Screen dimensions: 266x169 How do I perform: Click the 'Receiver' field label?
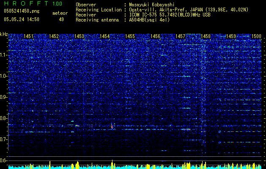coord(86,15)
